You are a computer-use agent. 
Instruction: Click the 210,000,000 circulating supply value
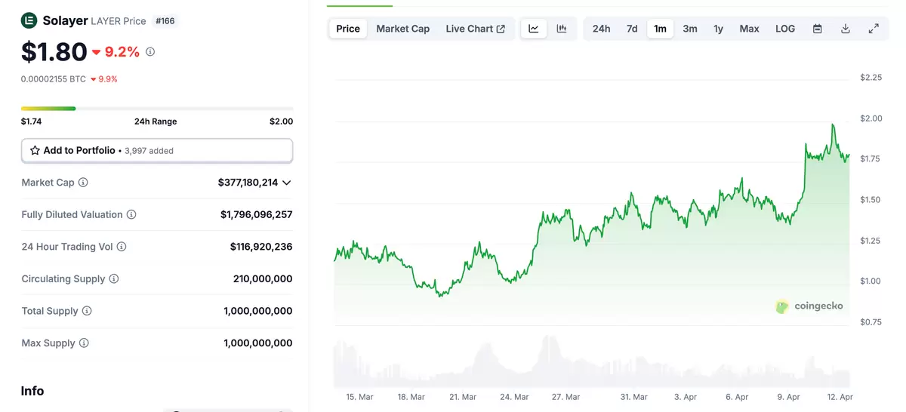pos(263,278)
